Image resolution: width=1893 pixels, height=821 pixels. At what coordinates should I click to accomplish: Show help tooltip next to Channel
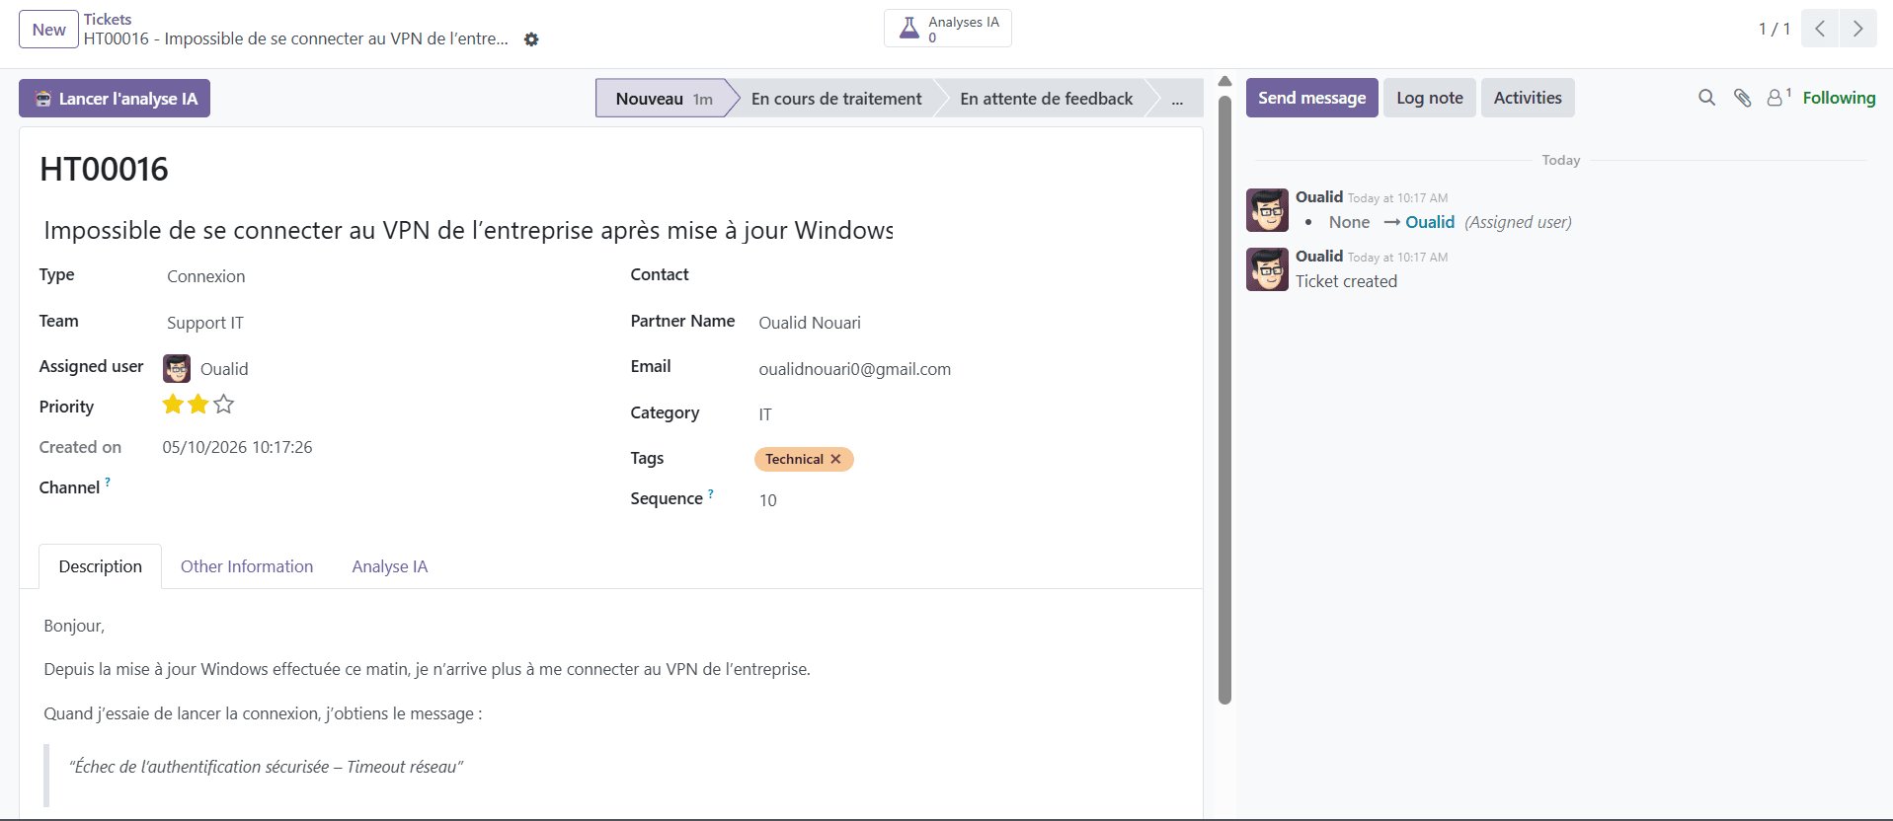[108, 483]
